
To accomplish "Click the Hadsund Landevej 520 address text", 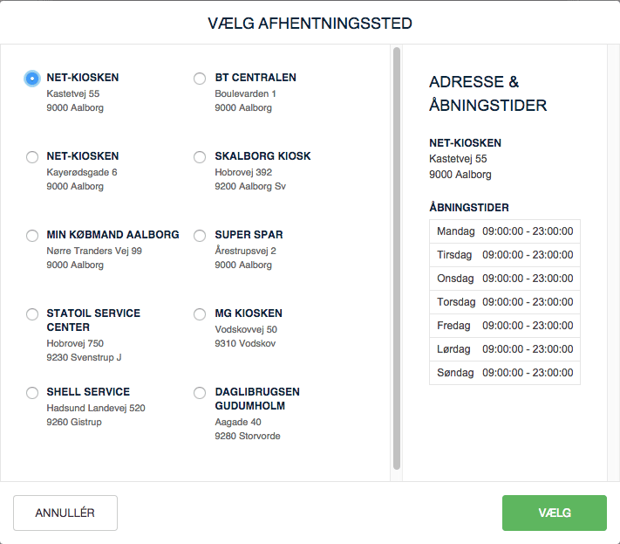I will tap(96, 408).
